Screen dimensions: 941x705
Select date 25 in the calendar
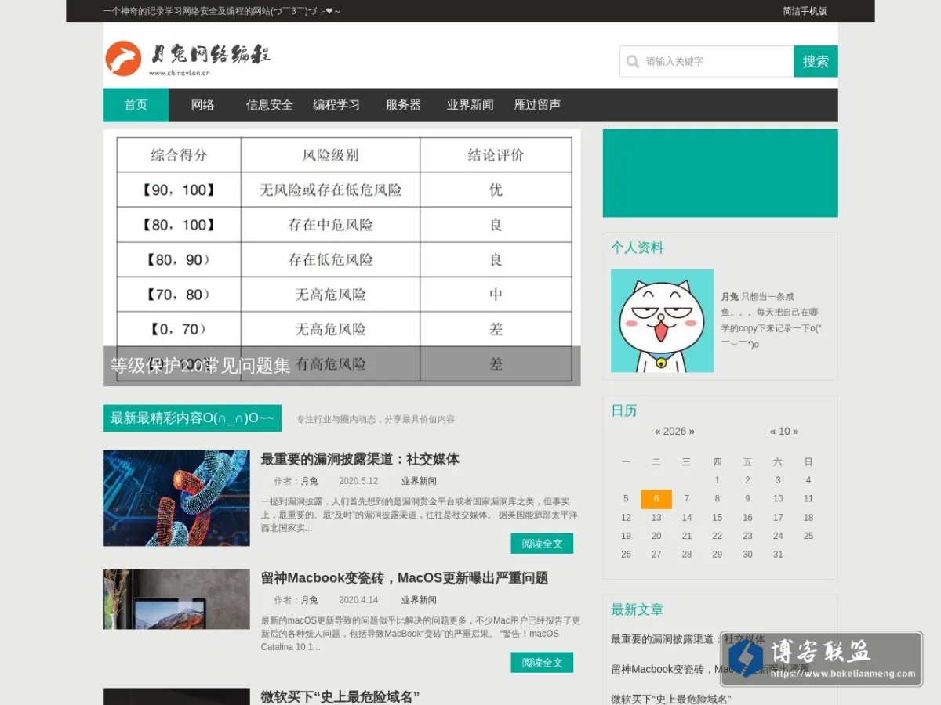pos(808,536)
